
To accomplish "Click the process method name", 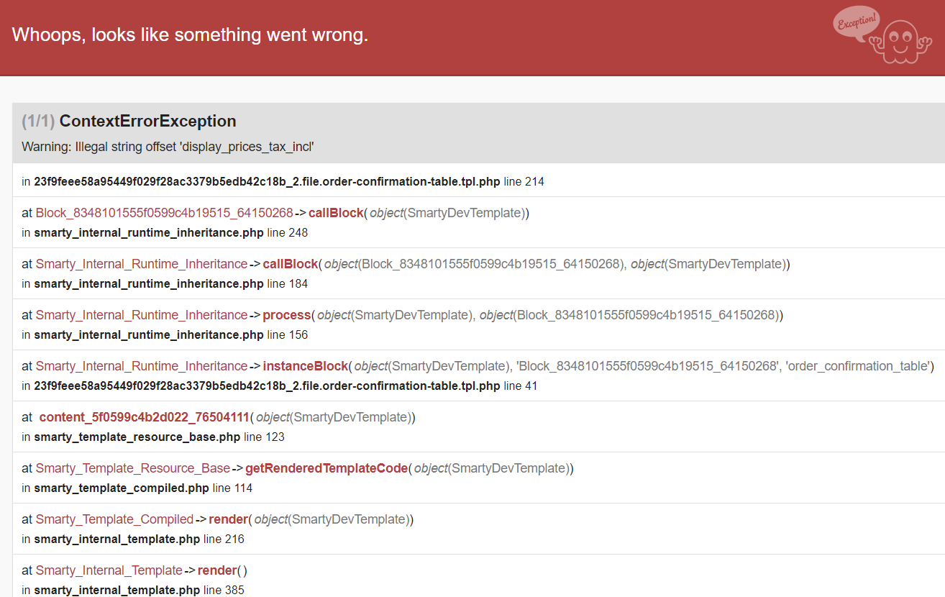I will click(287, 315).
